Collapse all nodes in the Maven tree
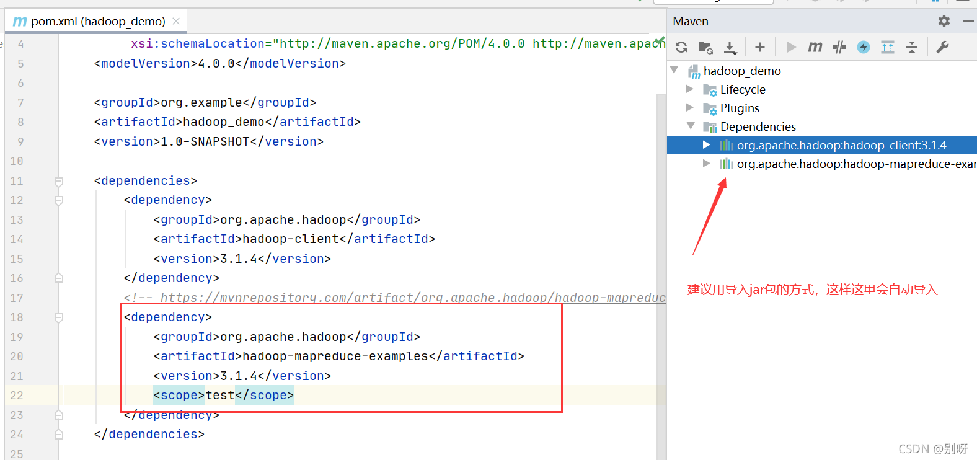Screen dimensions: 977x460 click(912, 47)
